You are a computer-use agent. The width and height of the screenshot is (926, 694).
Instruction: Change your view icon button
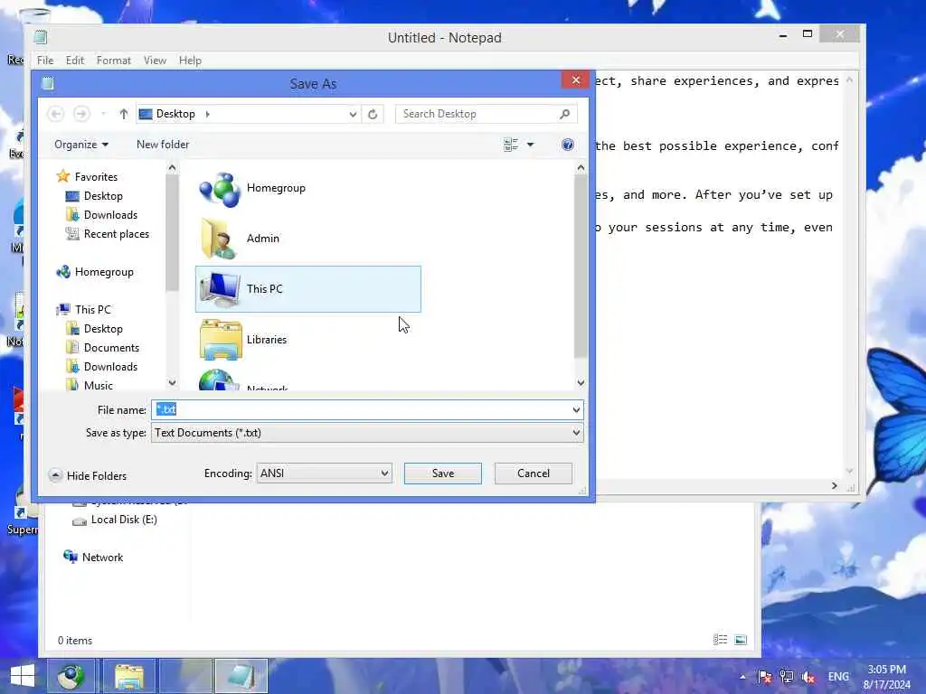click(511, 145)
